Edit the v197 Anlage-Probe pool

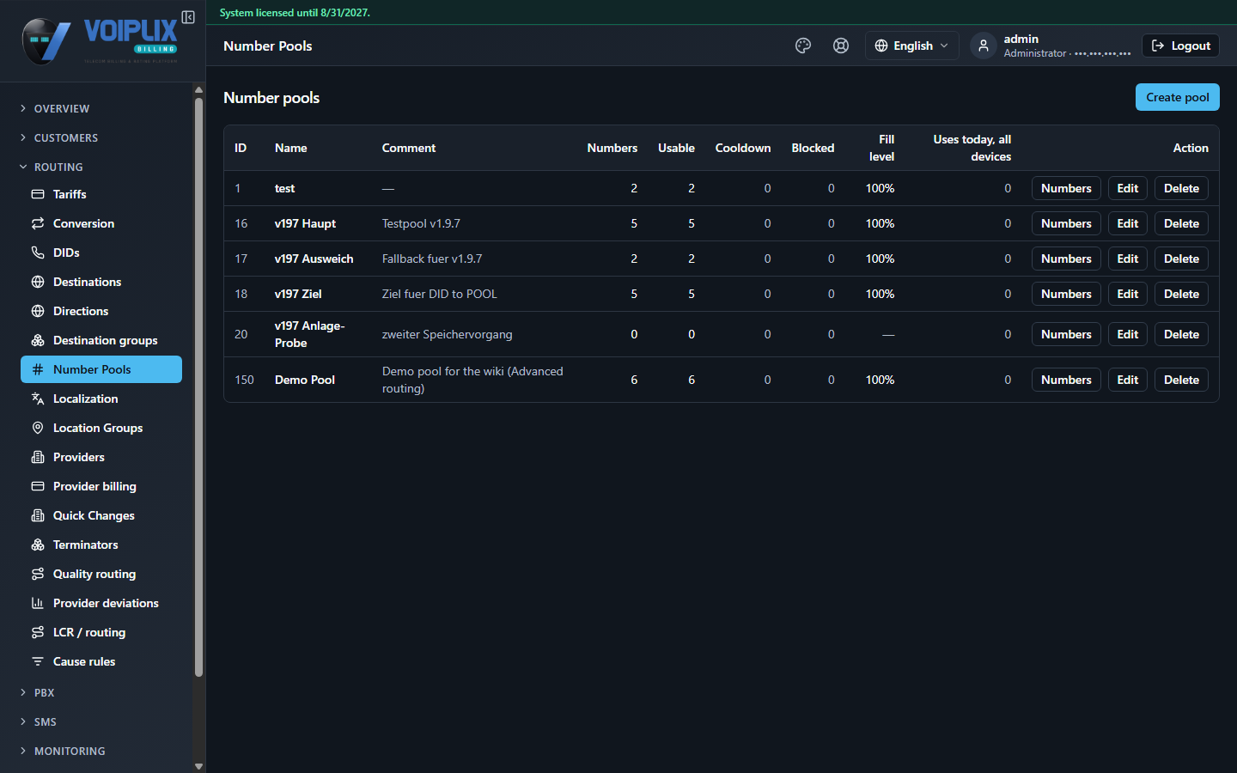1127,334
